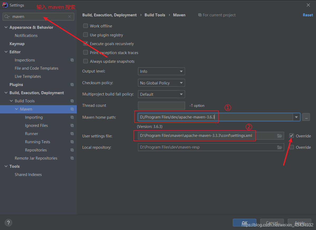Open Output level dropdown
Image resolution: width=316 pixels, height=230 pixels.
pyautogui.click(x=161, y=71)
